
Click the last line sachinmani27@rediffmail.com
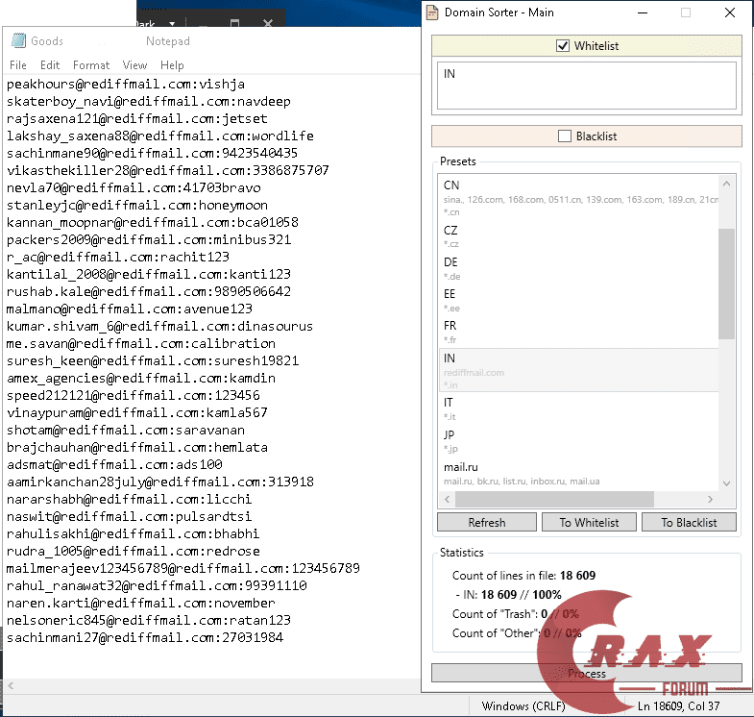(145, 637)
